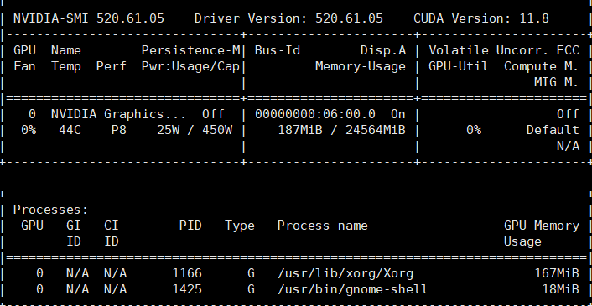
Task: Click the power reading 25W / 450W
Action: coord(195,130)
